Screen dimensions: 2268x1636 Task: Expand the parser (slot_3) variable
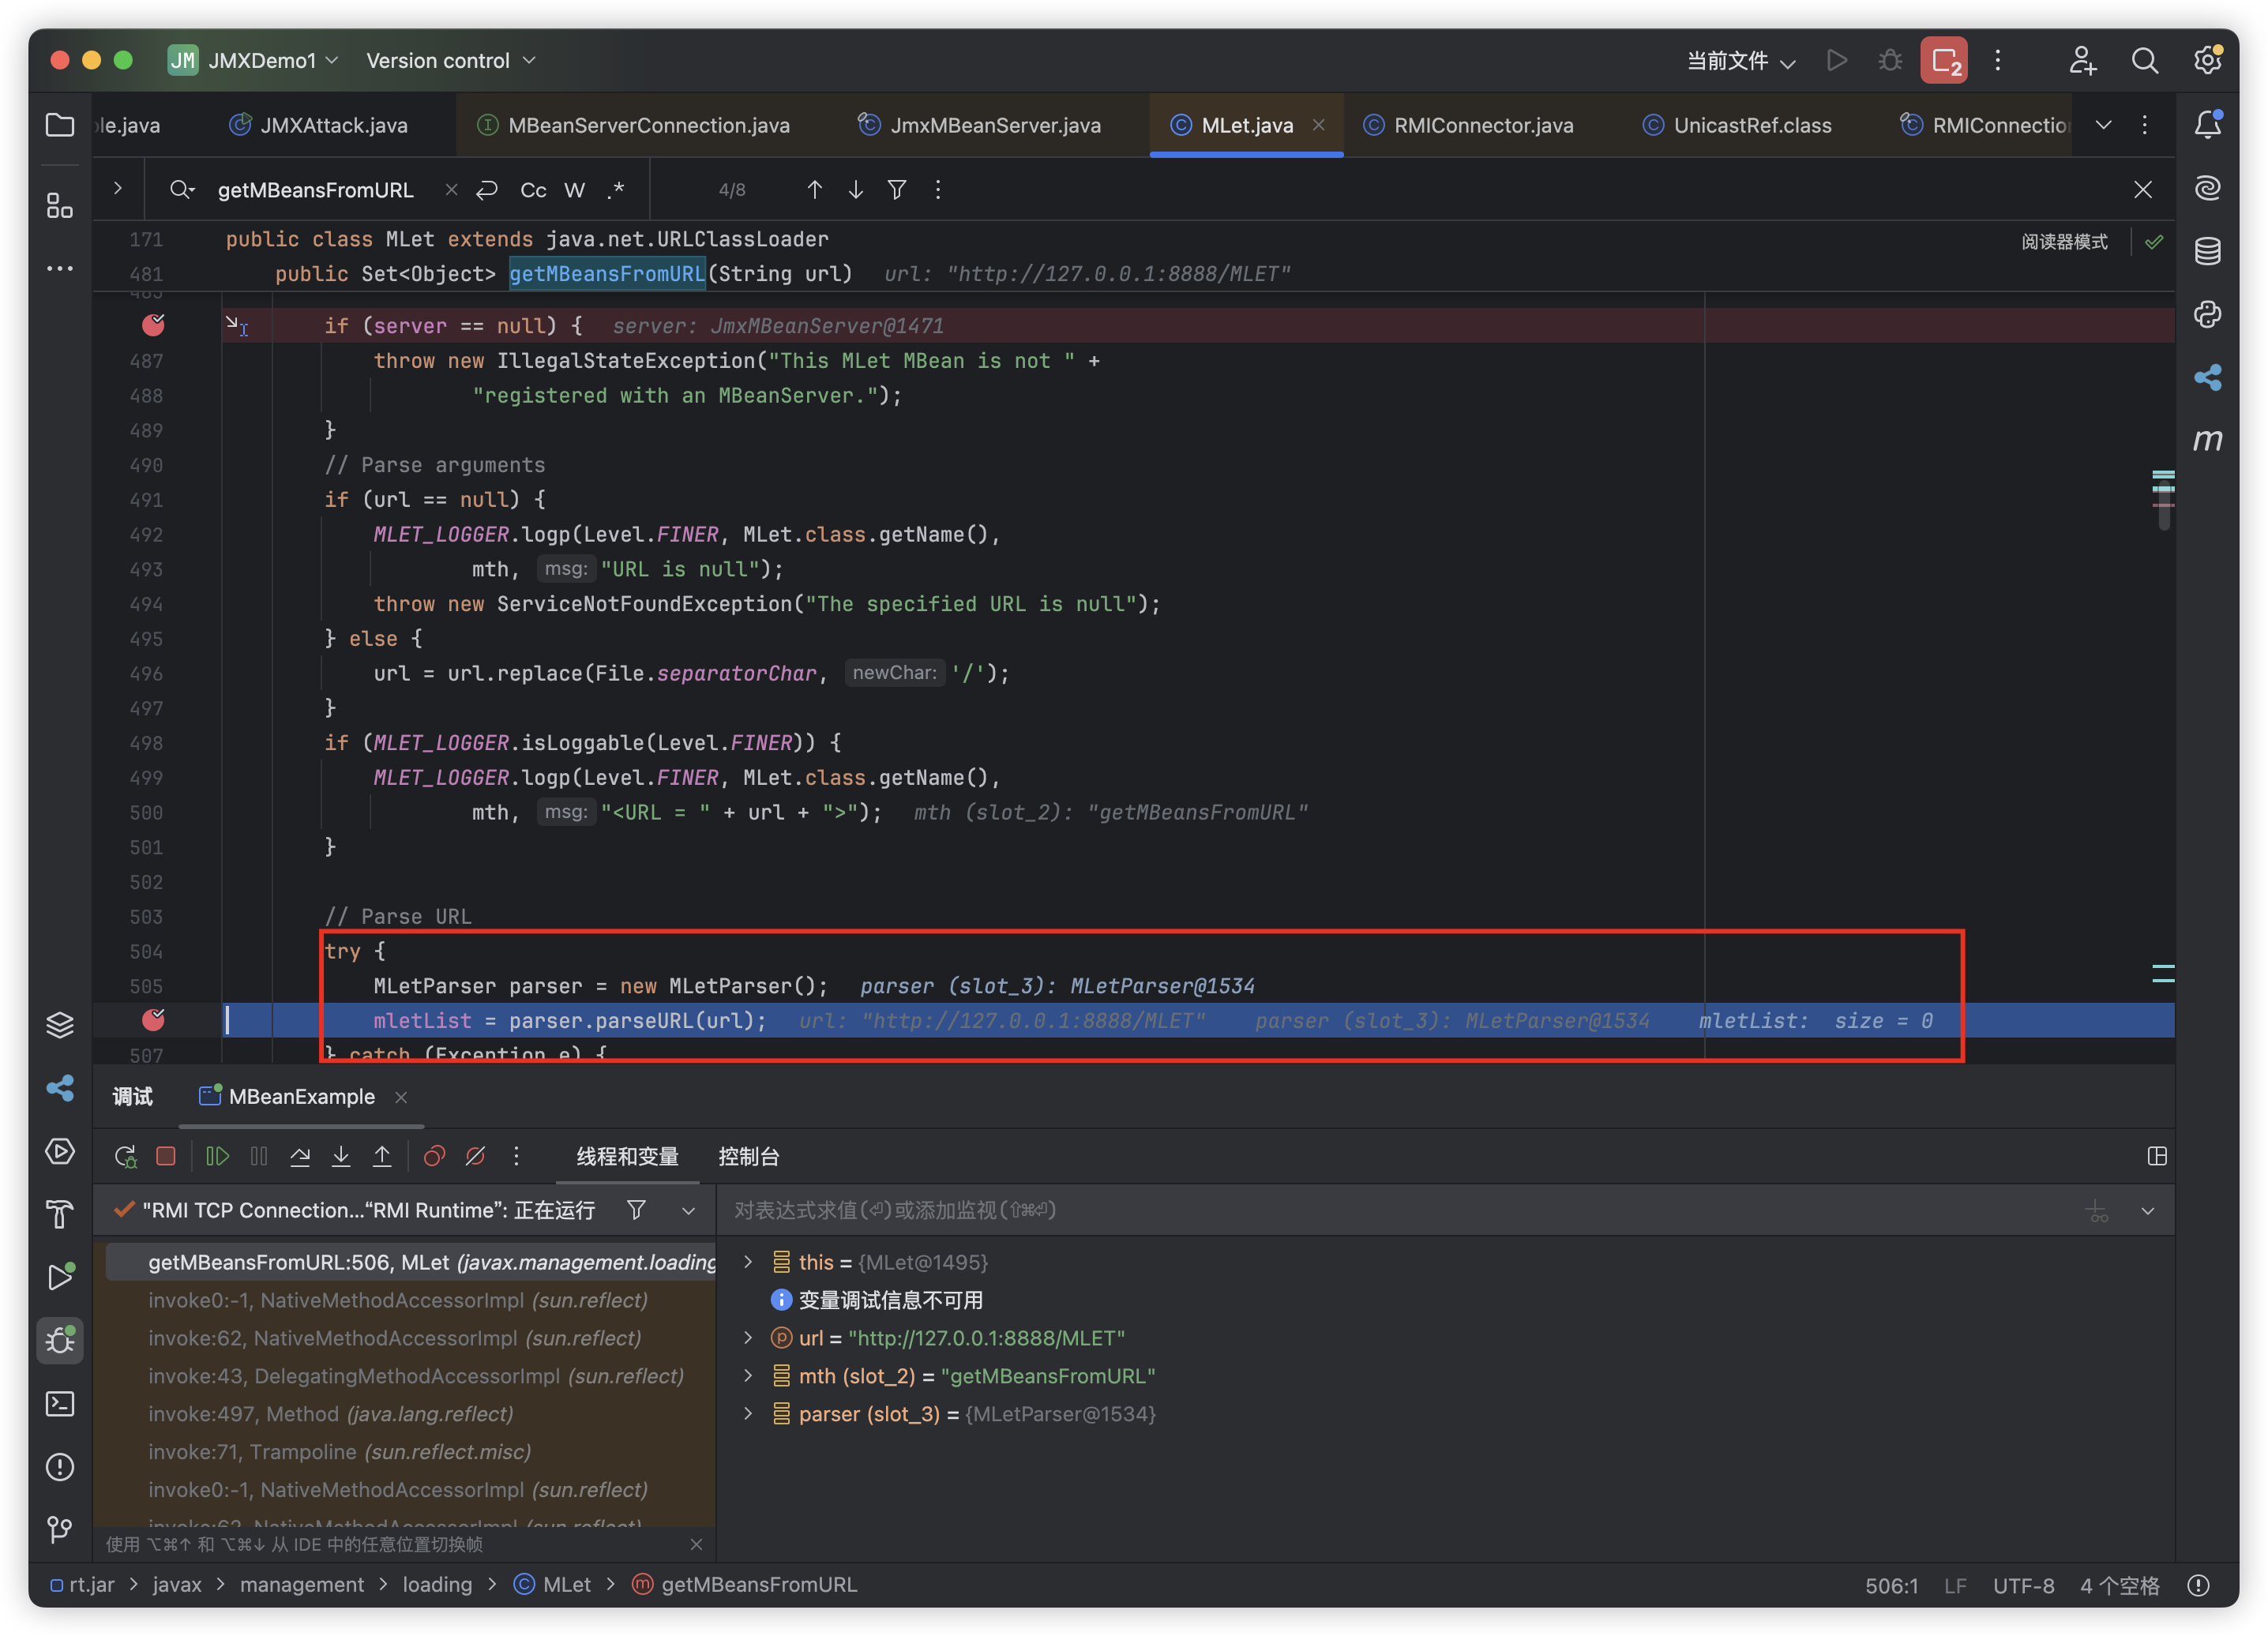point(748,1415)
